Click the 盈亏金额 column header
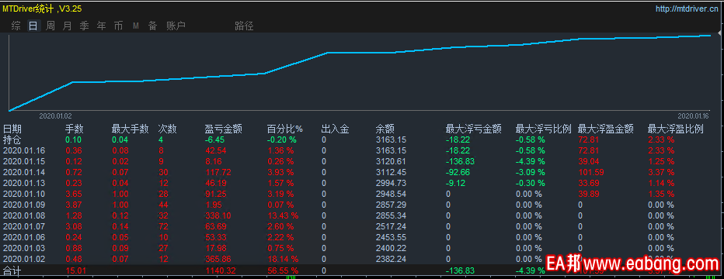 click(224, 129)
